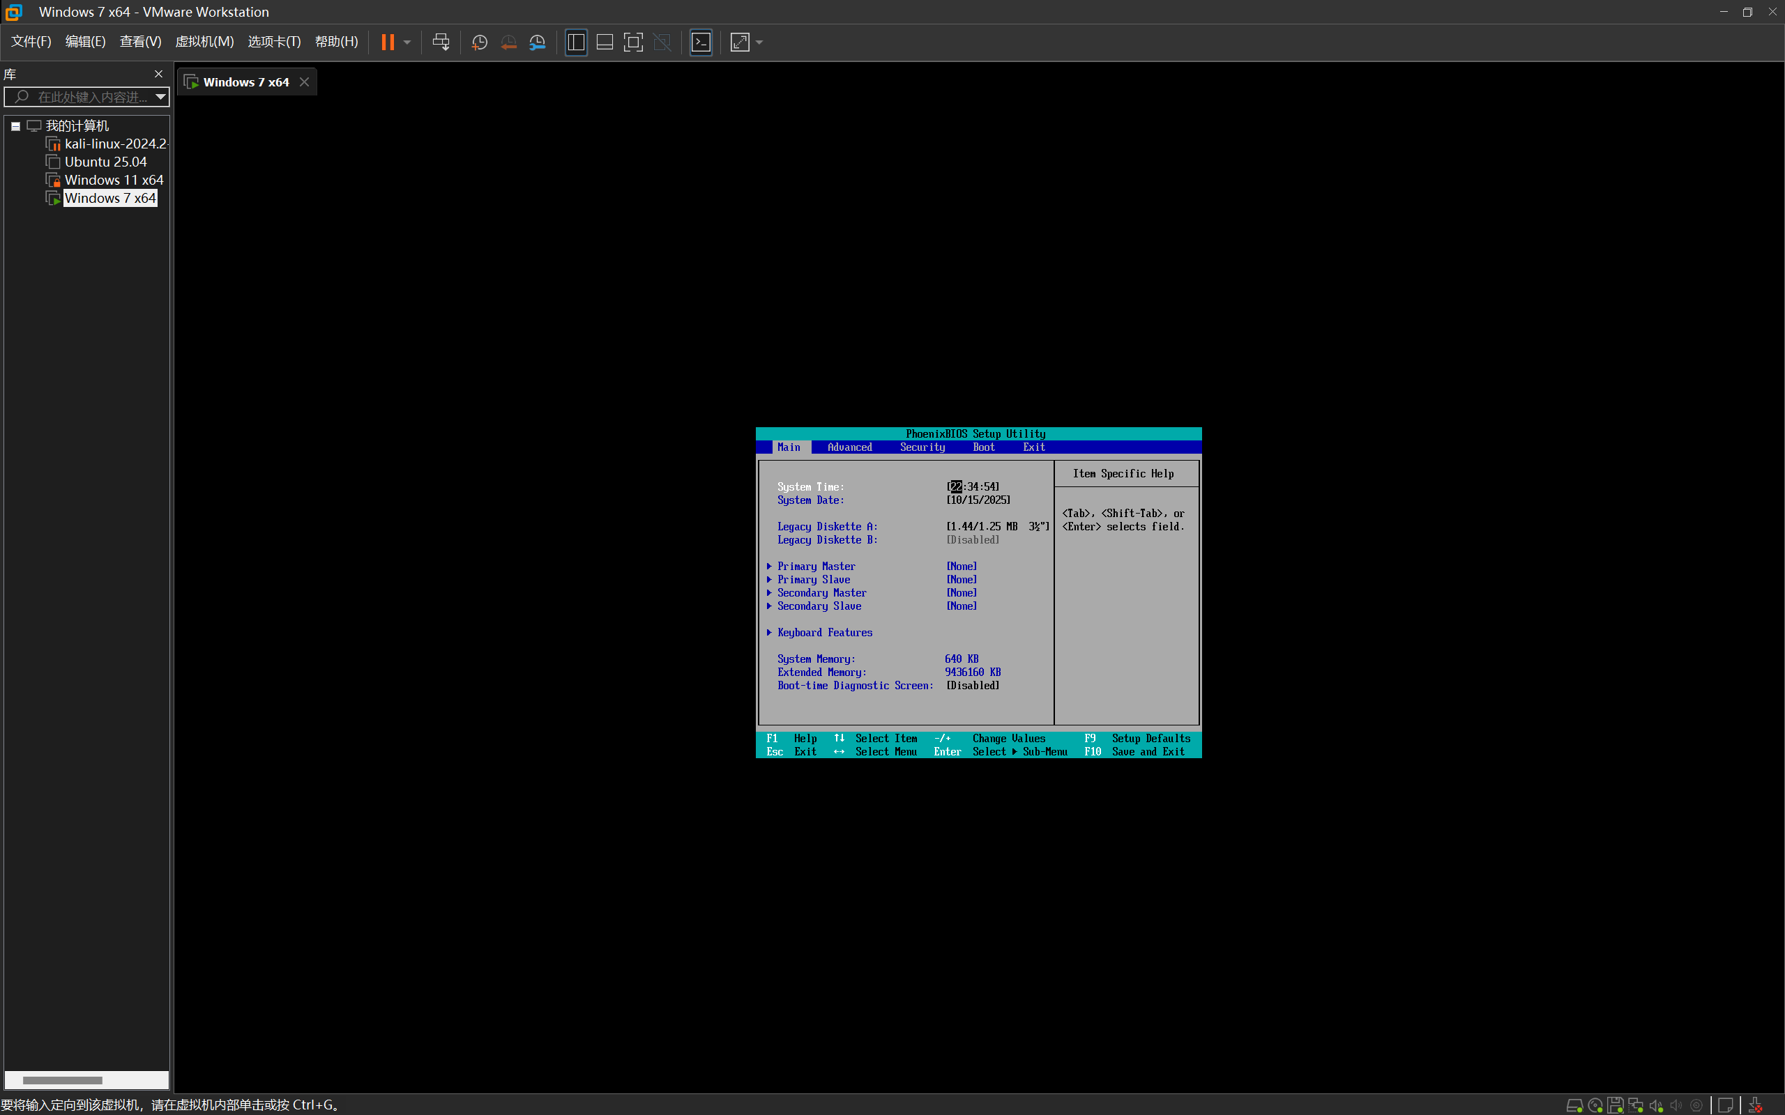Open the snapshot manager wrench icon
Viewport: 1785px width, 1115px height.
point(538,42)
